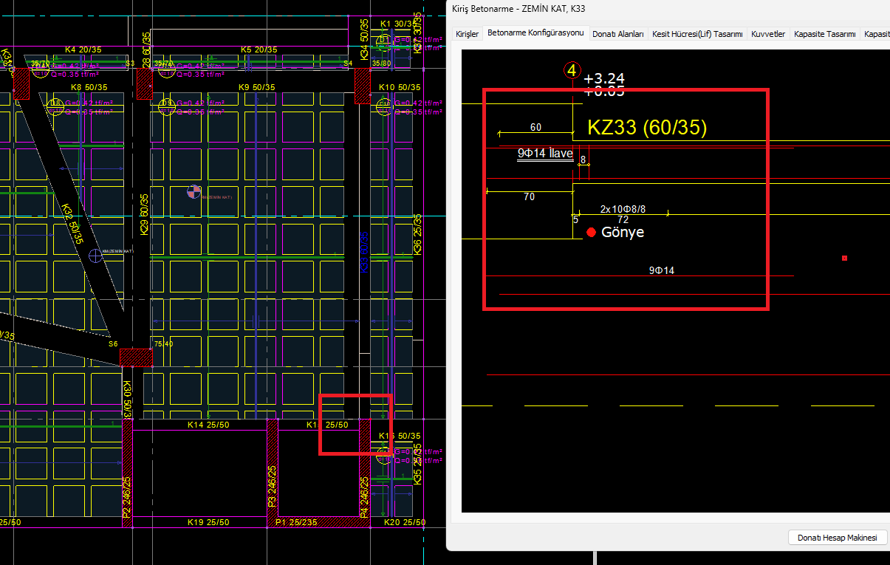This screenshot has width=890, height=565.
Task: Click axis number 4 circle marker
Action: [x=572, y=71]
